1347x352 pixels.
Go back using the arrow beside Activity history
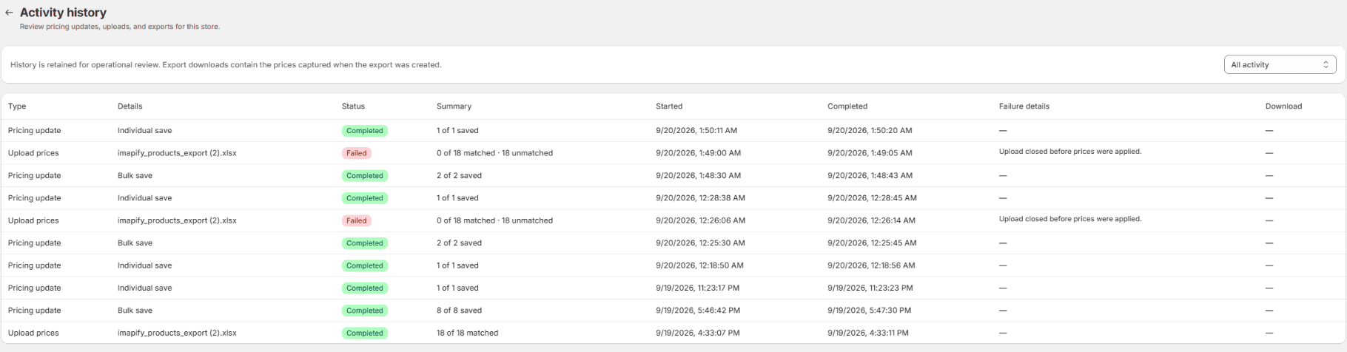pyautogui.click(x=9, y=13)
